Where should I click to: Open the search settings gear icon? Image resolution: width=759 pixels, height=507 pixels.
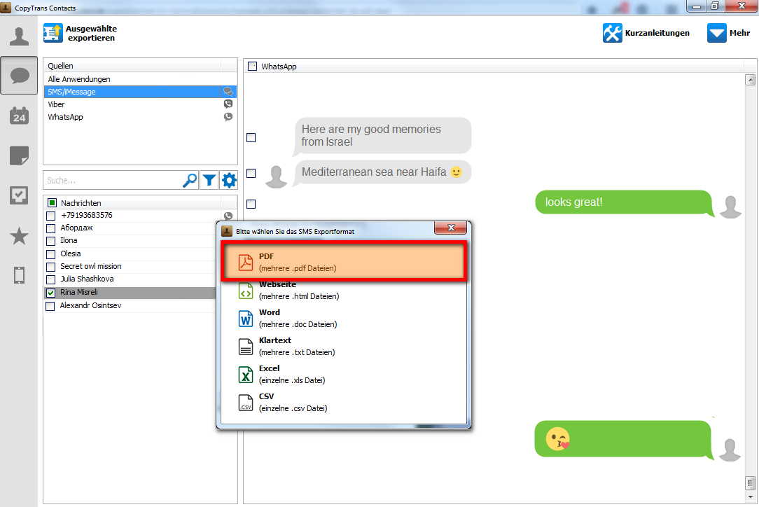[229, 180]
